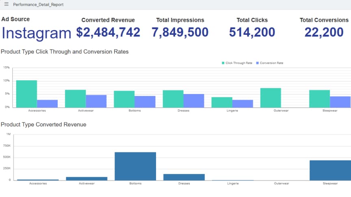Select the Instagram ad source value
The height and width of the screenshot is (197, 351).
click(36, 33)
